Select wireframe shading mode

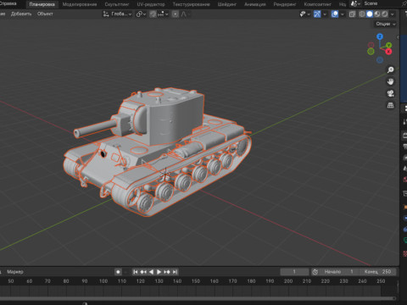362,14
